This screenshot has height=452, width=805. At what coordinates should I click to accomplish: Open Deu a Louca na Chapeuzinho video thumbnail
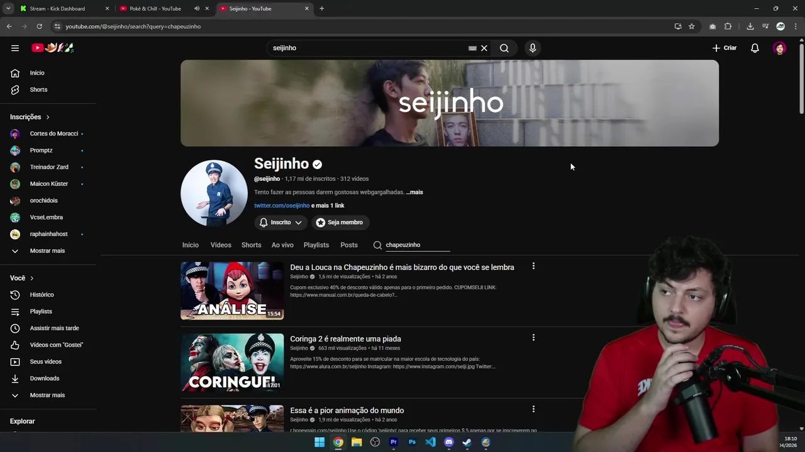232,291
